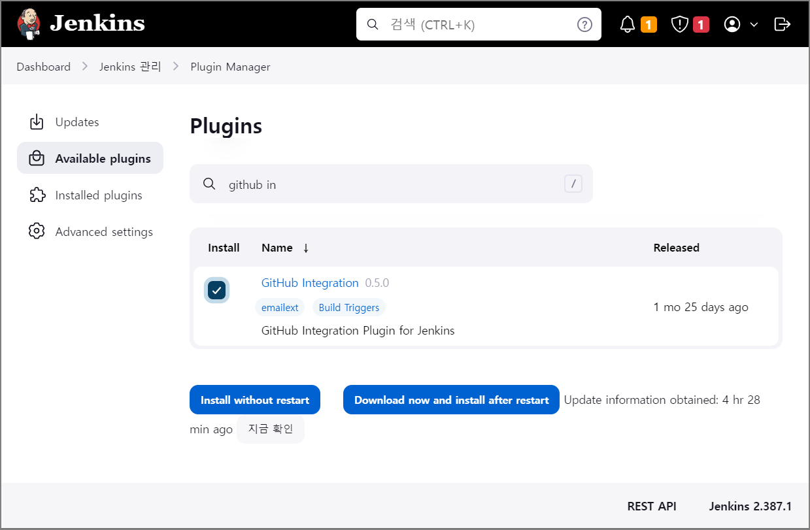Open the user account icon
This screenshot has width=810, height=530.
pyautogui.click(x=732, y=24)
